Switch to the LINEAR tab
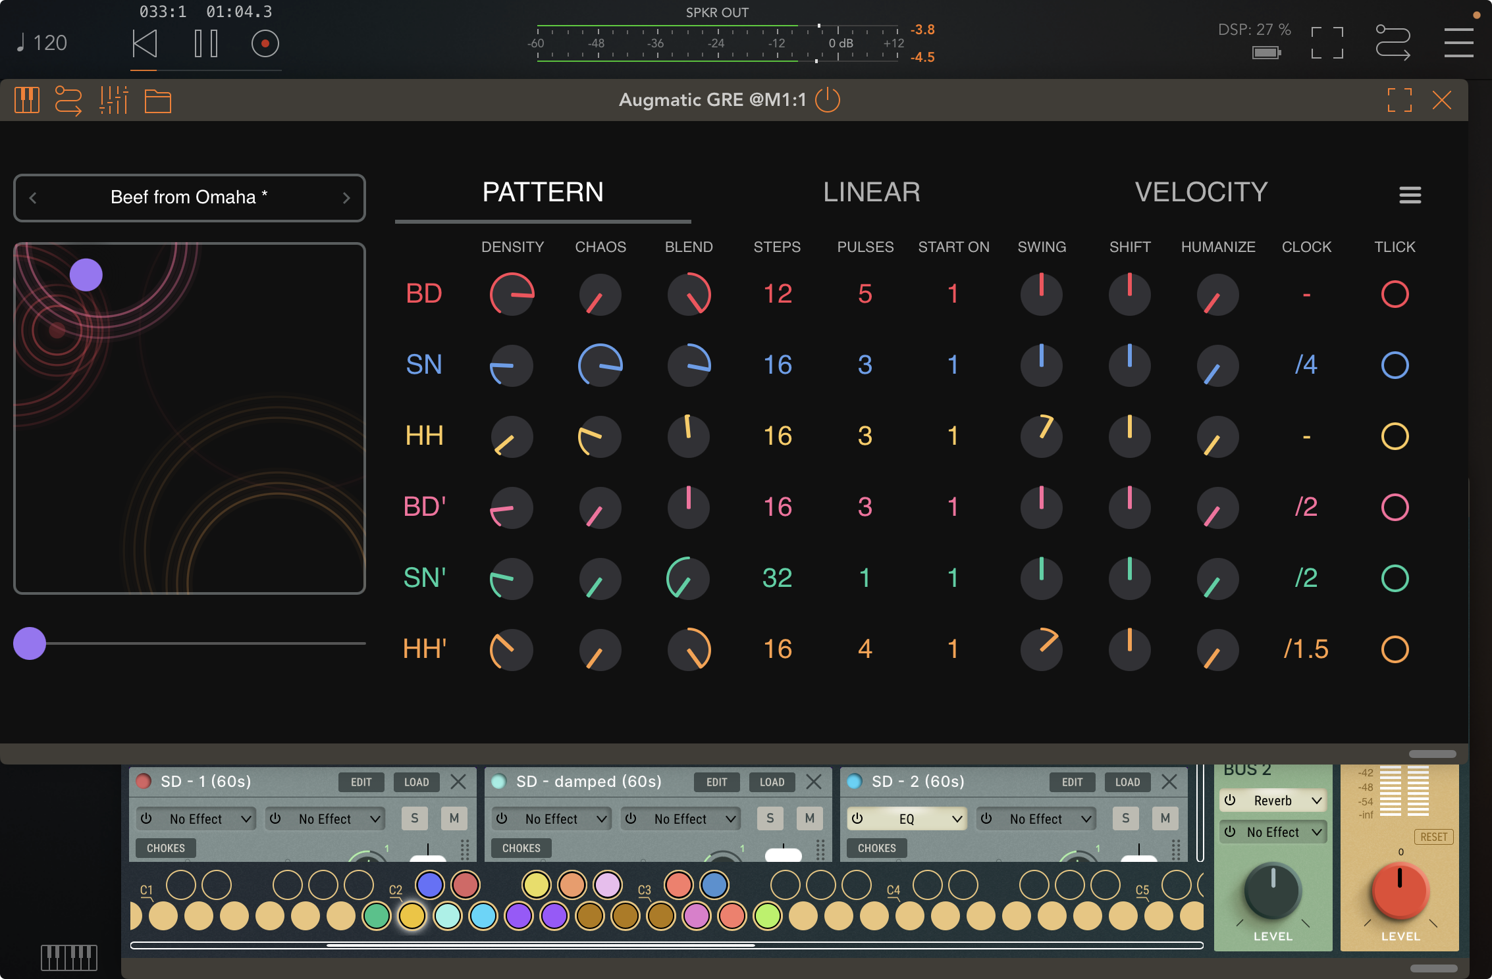 click(871, 192)
